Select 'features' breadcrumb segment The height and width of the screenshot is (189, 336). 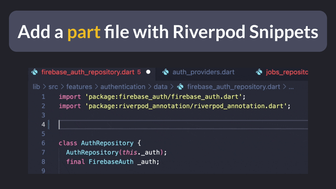pyautogui.click(x=79, y=87)
